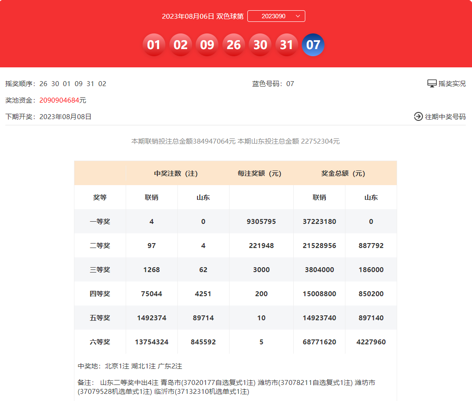
Task: Open the 2023090 issue number dropdown
Action: tap(276, 16)
